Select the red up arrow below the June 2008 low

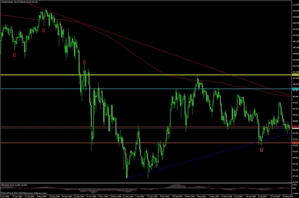click(x=14, y=55)
